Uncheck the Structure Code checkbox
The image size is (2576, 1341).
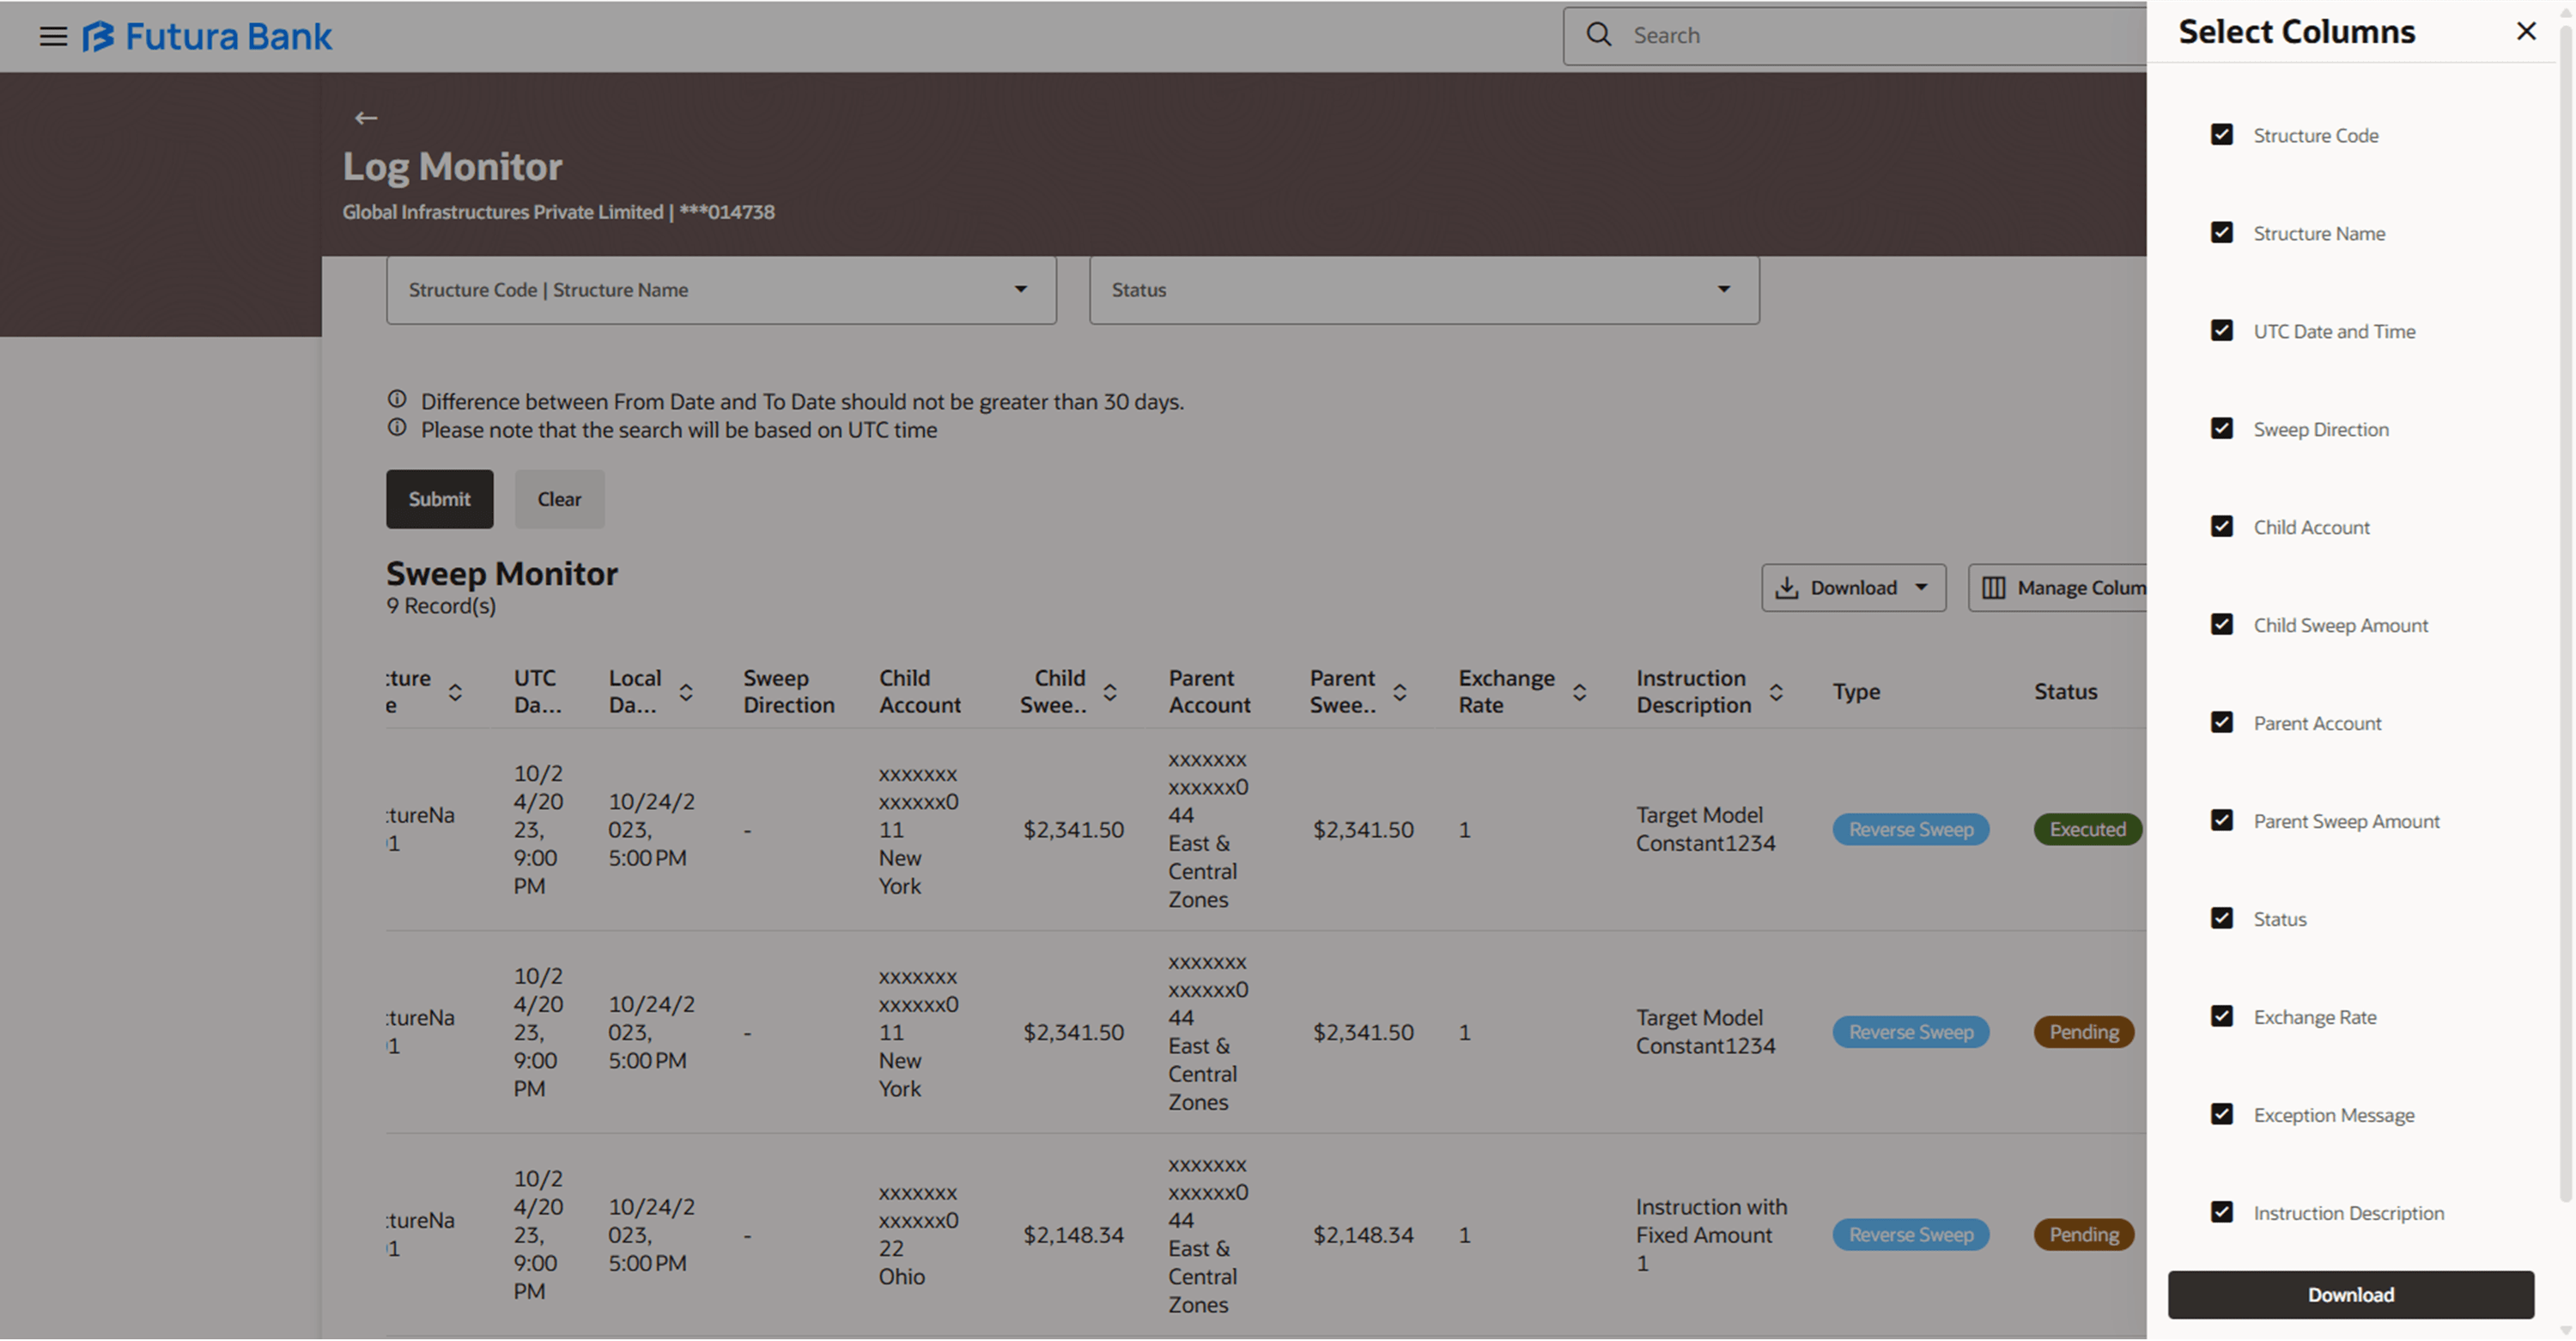click(2221, 135)
